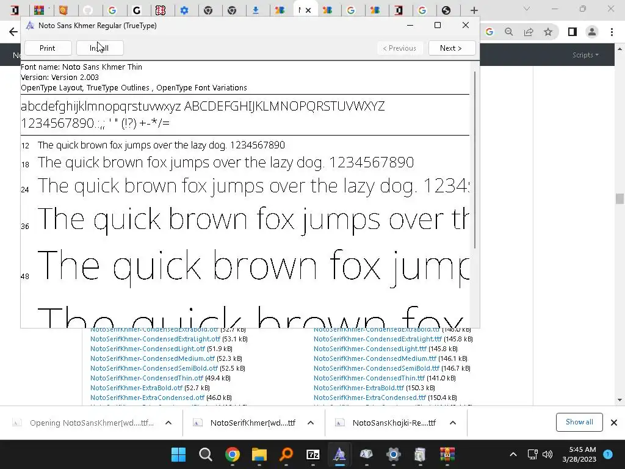Image resolution: width=625 pixels, height=469 pixels.
Task: Open Chrome tab search chevron
Action: point(527,9)
